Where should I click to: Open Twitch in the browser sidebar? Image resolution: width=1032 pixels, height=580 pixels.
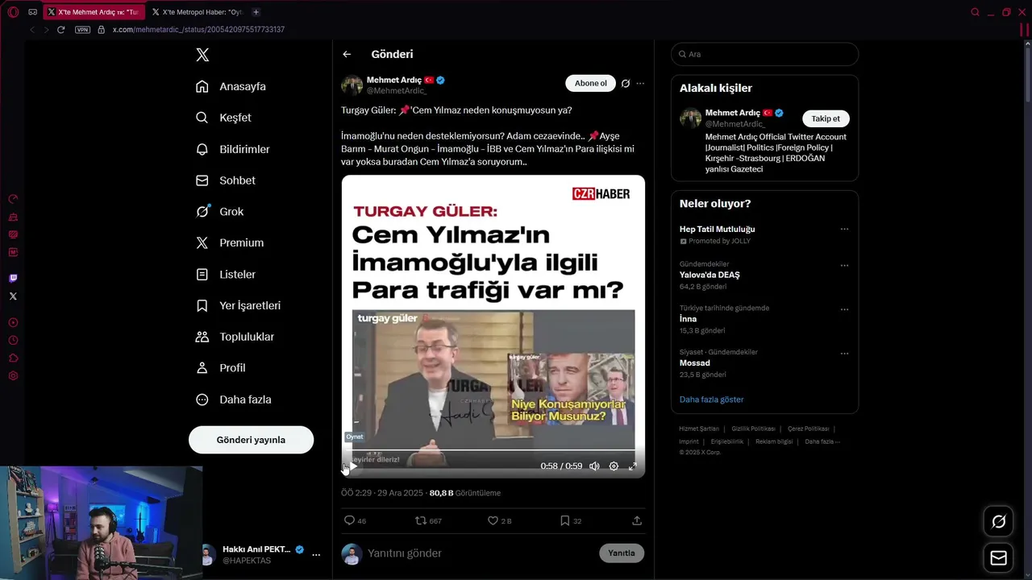tap(13, 278)
